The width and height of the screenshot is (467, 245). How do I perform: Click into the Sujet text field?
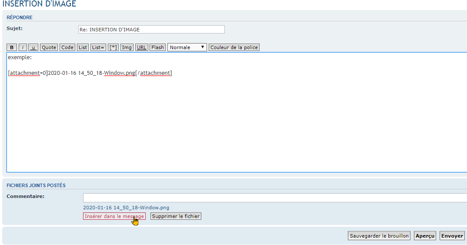click(x=151, y=30)
